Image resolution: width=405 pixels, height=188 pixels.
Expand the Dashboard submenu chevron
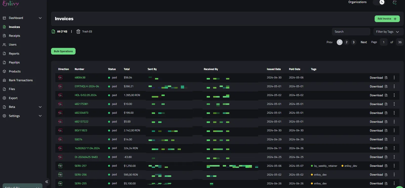[x=40, y=18]
